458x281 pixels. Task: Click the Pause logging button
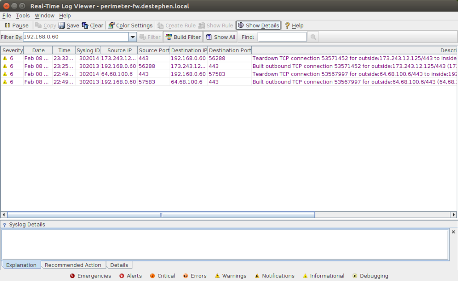click(x=17, y=25)
